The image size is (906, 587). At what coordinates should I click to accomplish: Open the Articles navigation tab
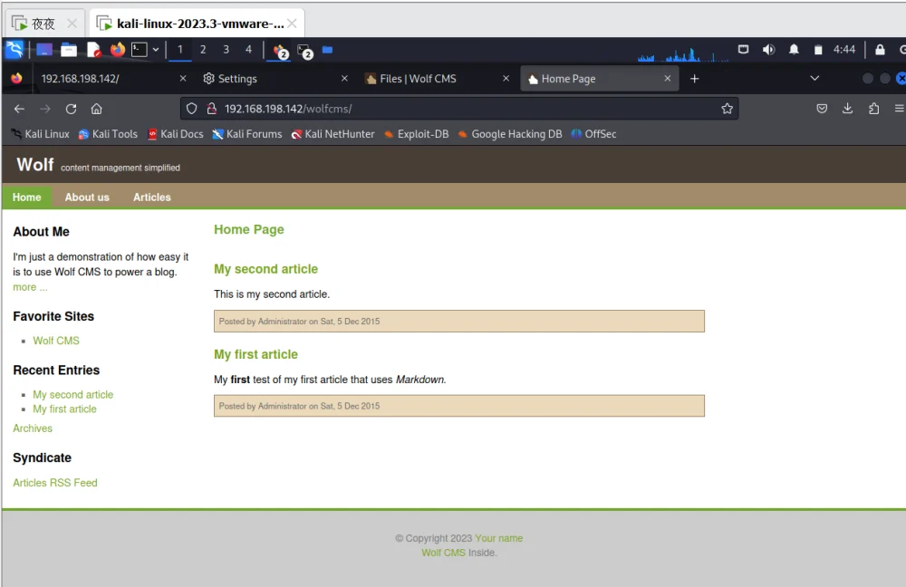[152, 197]
